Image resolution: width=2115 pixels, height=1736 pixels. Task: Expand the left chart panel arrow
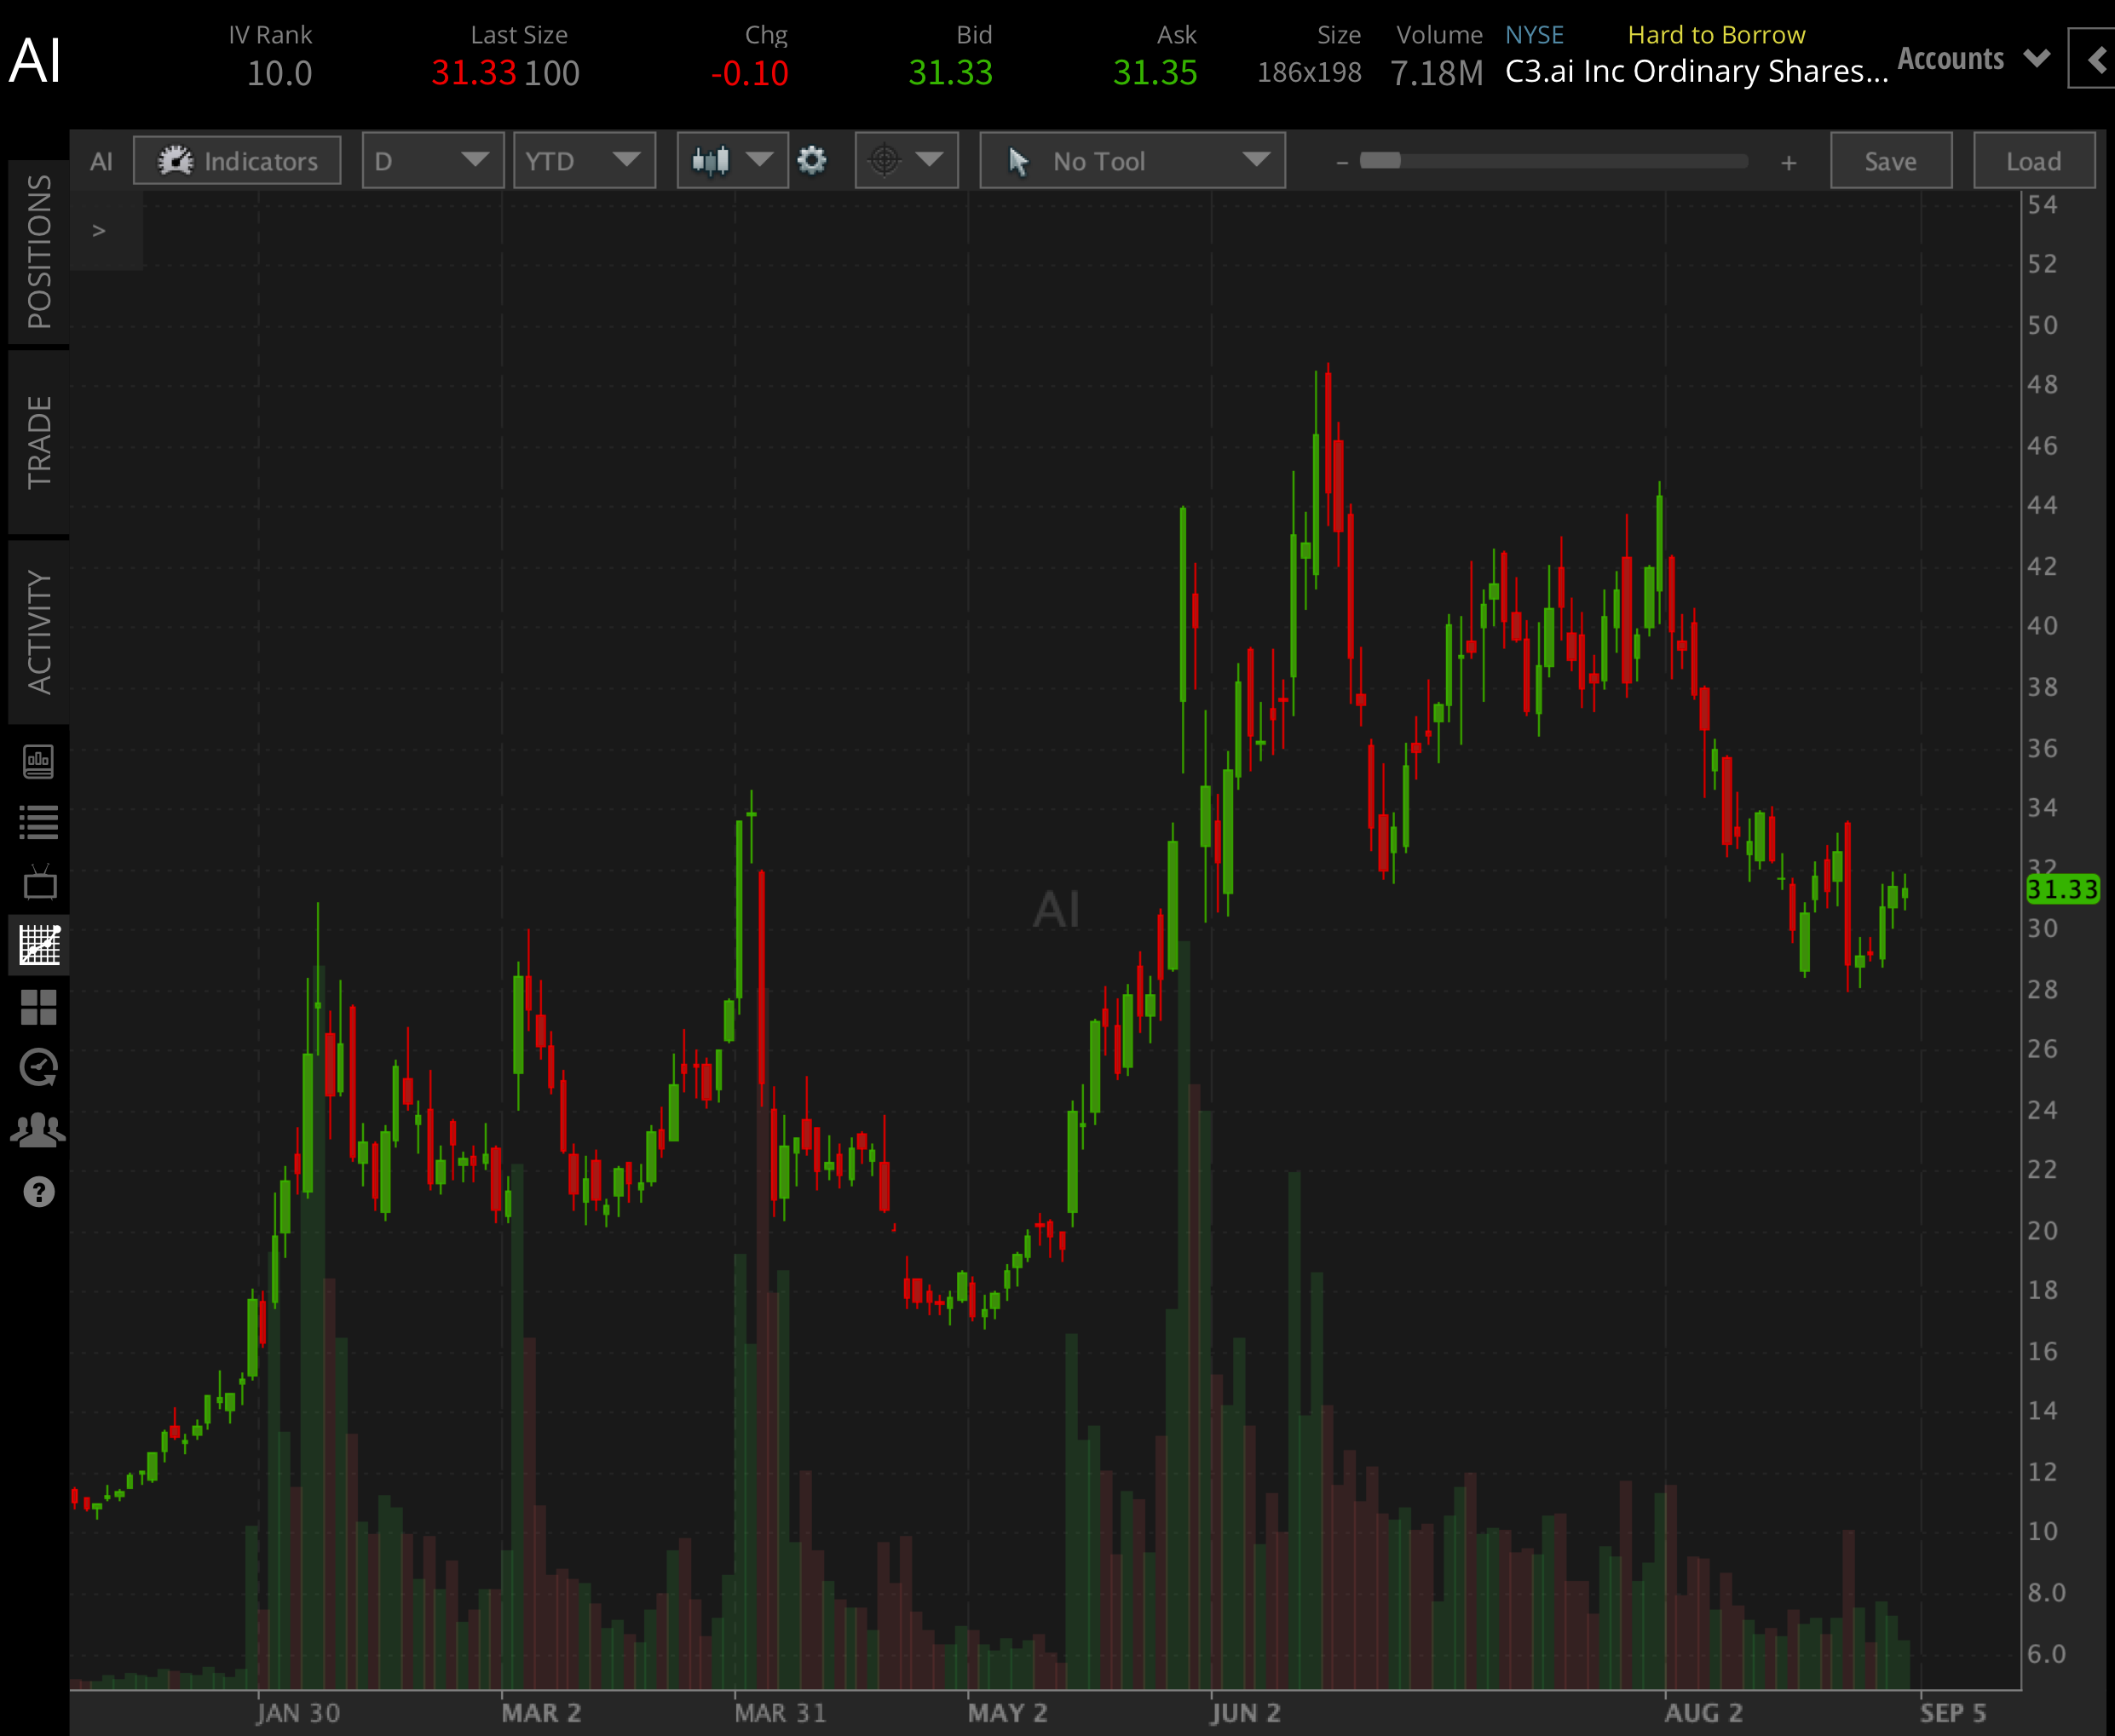[99, 231]
